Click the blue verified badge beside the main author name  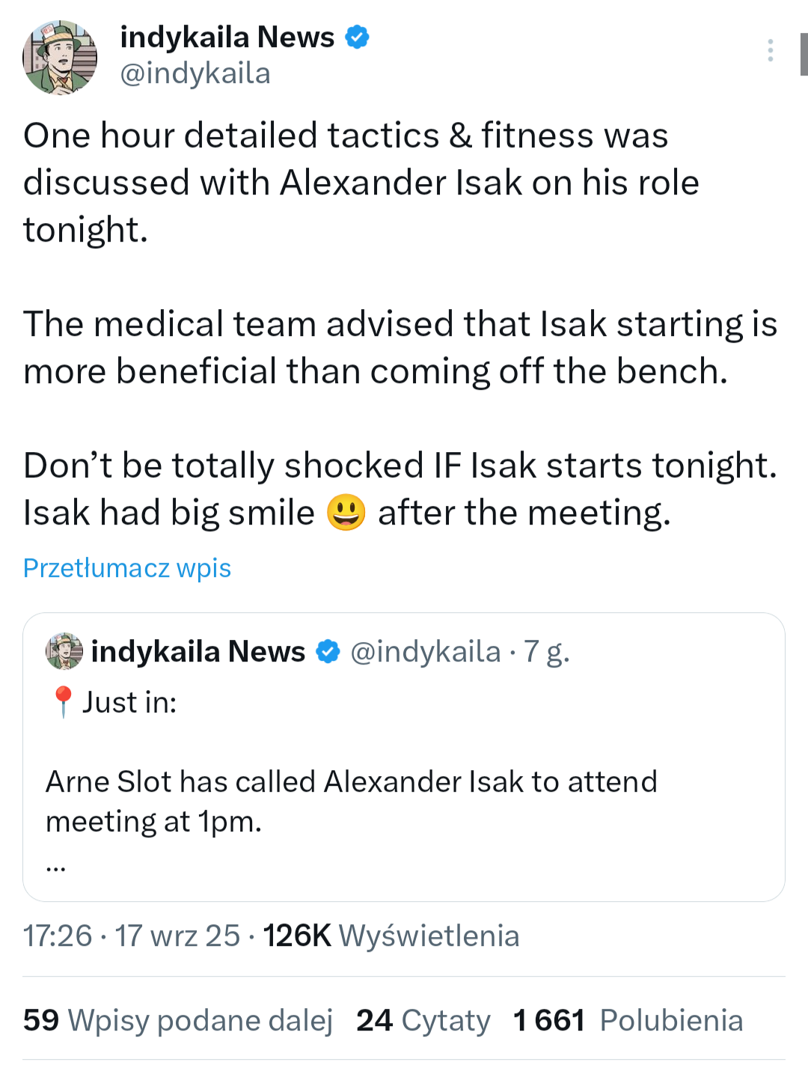point(357,37)
